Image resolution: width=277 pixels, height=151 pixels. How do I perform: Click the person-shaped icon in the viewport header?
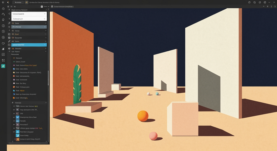[x=264, y=6]
